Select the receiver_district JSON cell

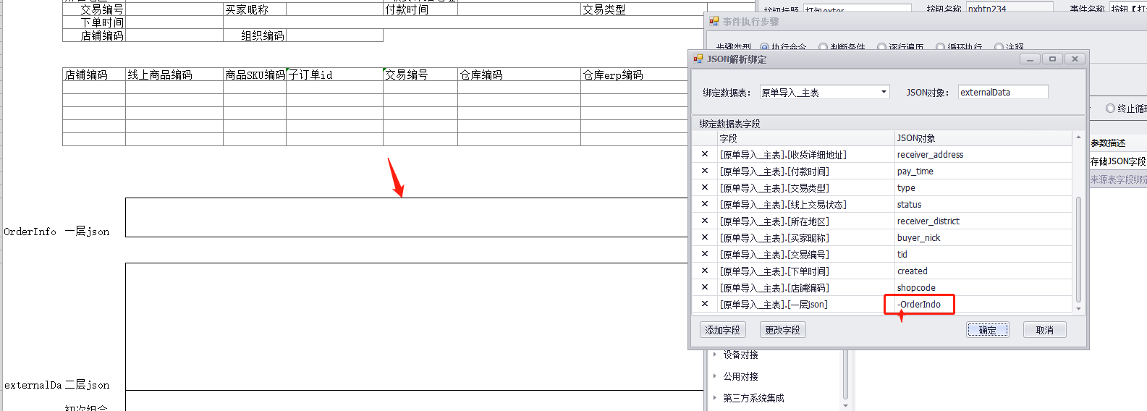(983, 221)
